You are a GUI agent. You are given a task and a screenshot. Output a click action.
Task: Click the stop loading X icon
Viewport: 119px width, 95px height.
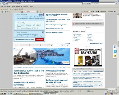click(x=89, y=3)
